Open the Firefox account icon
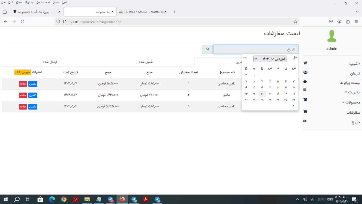 coord(339,22)
